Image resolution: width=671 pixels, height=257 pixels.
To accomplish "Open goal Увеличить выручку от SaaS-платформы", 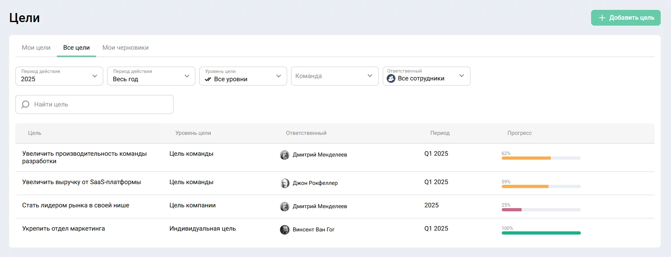I will point(81,182).
